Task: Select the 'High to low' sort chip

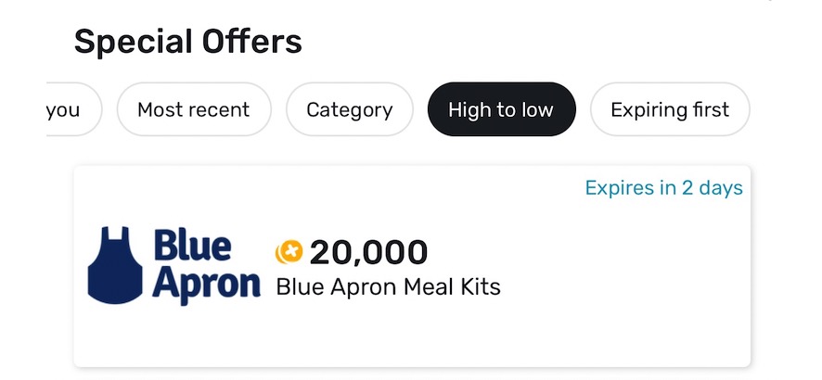Action: click(x=501, y=110)
